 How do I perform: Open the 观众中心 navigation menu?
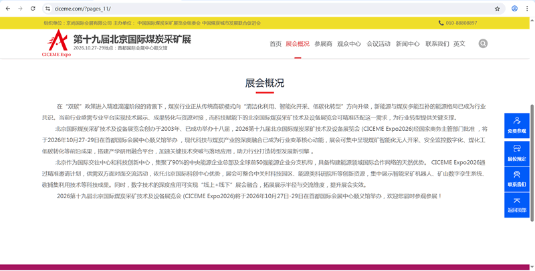pyautogui.click(x=349, y=44)
